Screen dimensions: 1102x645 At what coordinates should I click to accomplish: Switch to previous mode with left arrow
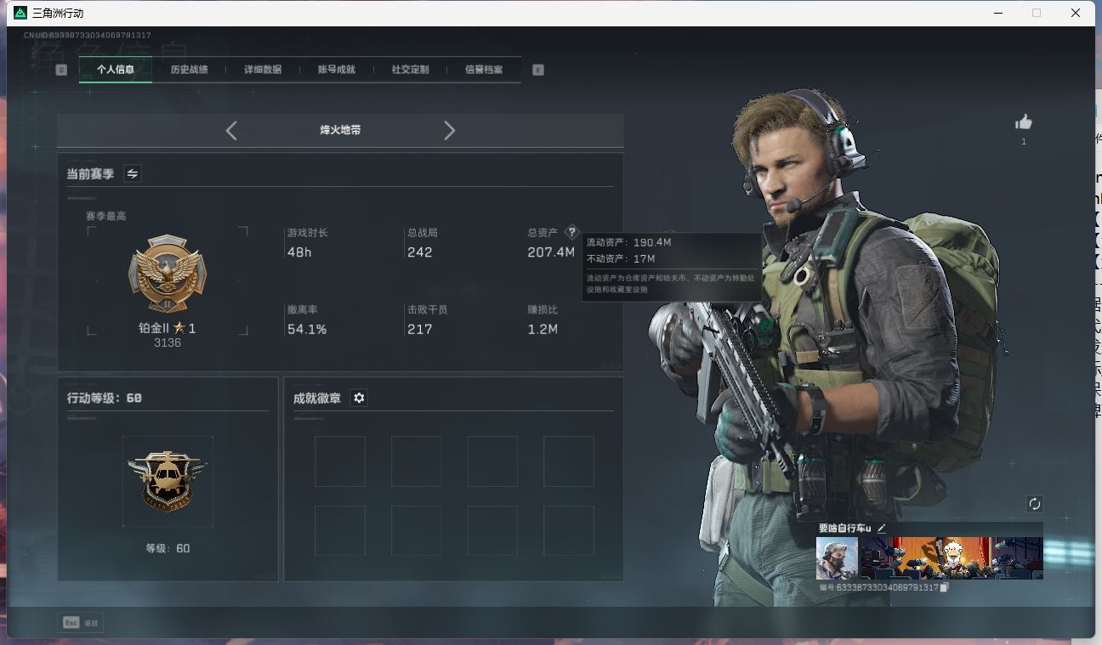(x=231, y=130)
